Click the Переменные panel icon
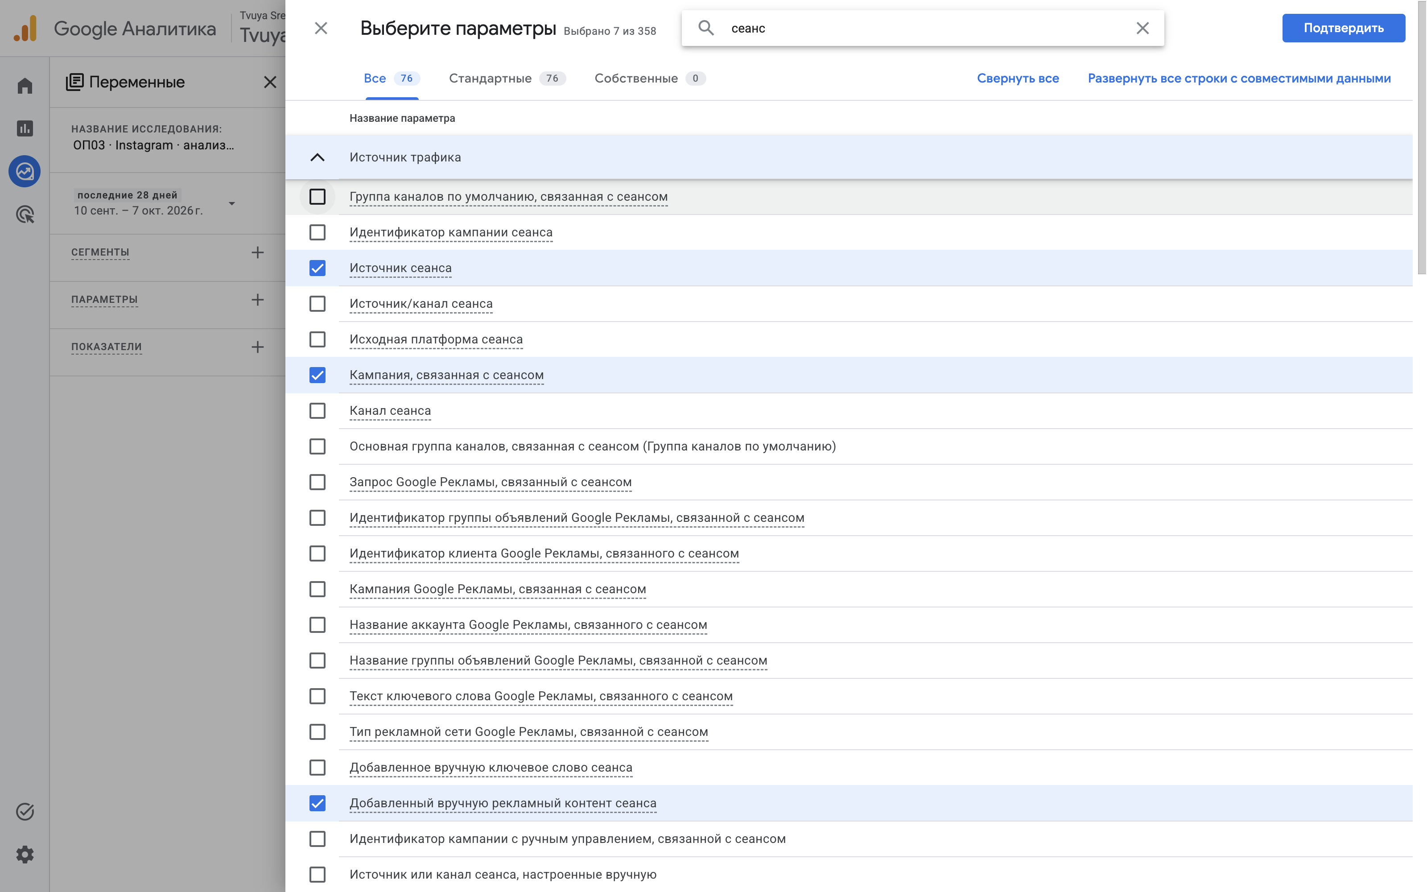The height and width of the screenshot is (892, 1427). [74, 82]
